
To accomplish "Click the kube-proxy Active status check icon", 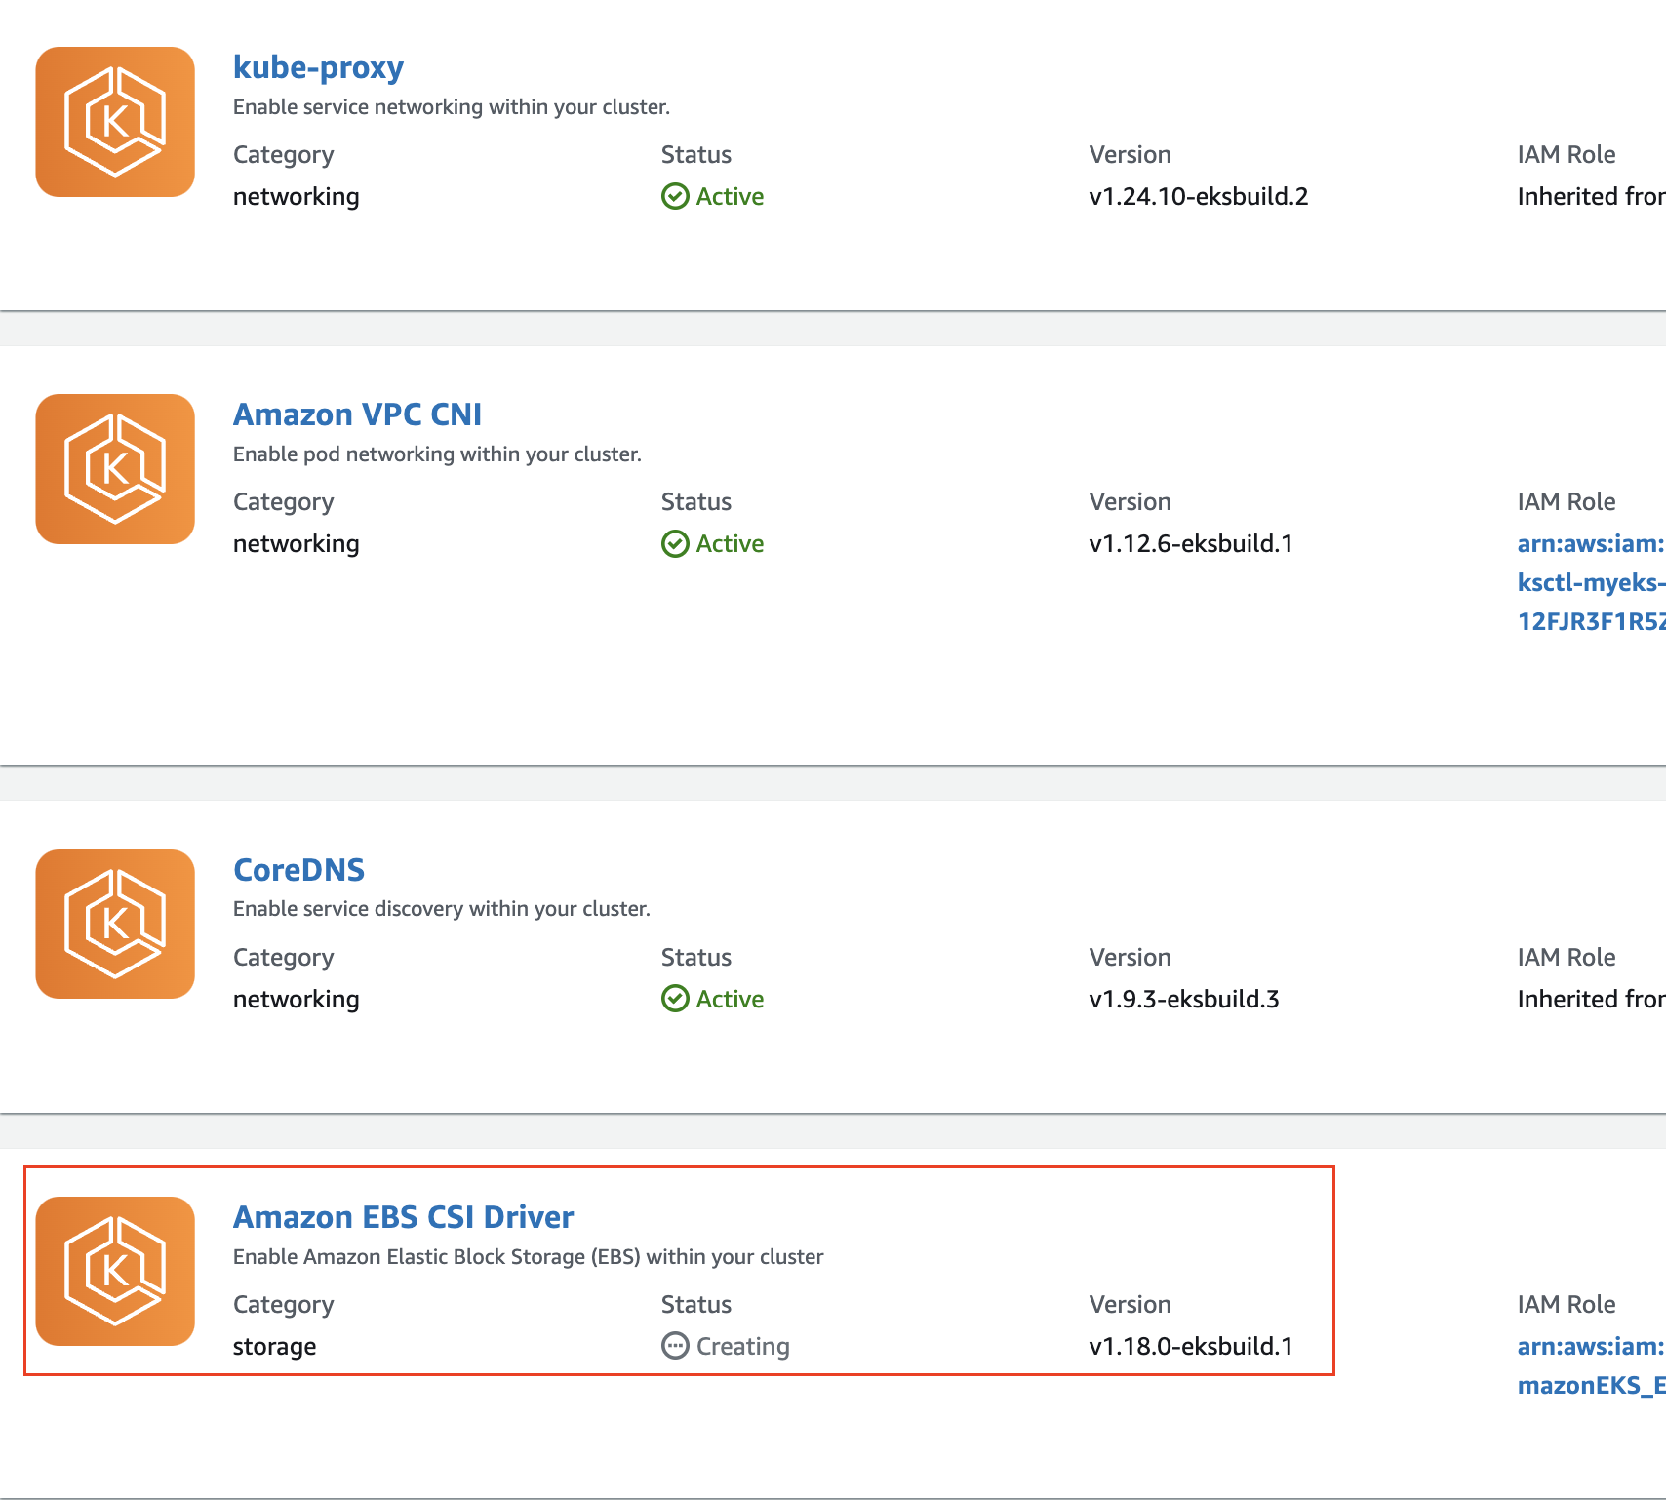I will pos(675,197).
